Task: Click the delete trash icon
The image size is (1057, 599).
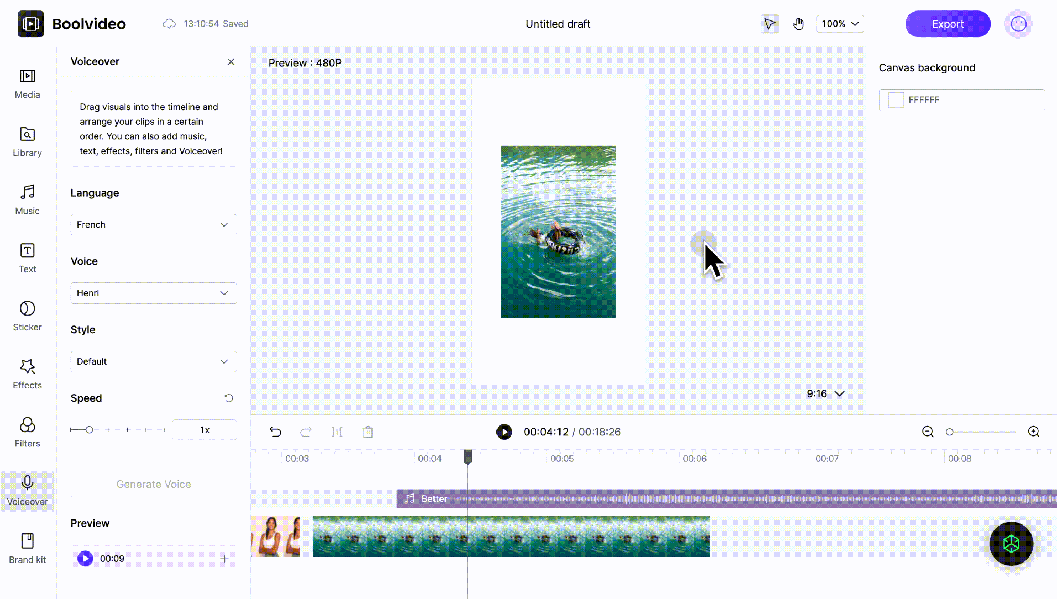Action: [368, 432]
